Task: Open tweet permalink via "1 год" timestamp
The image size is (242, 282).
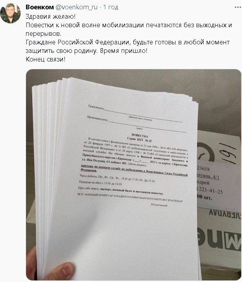Action: point(111,7)
